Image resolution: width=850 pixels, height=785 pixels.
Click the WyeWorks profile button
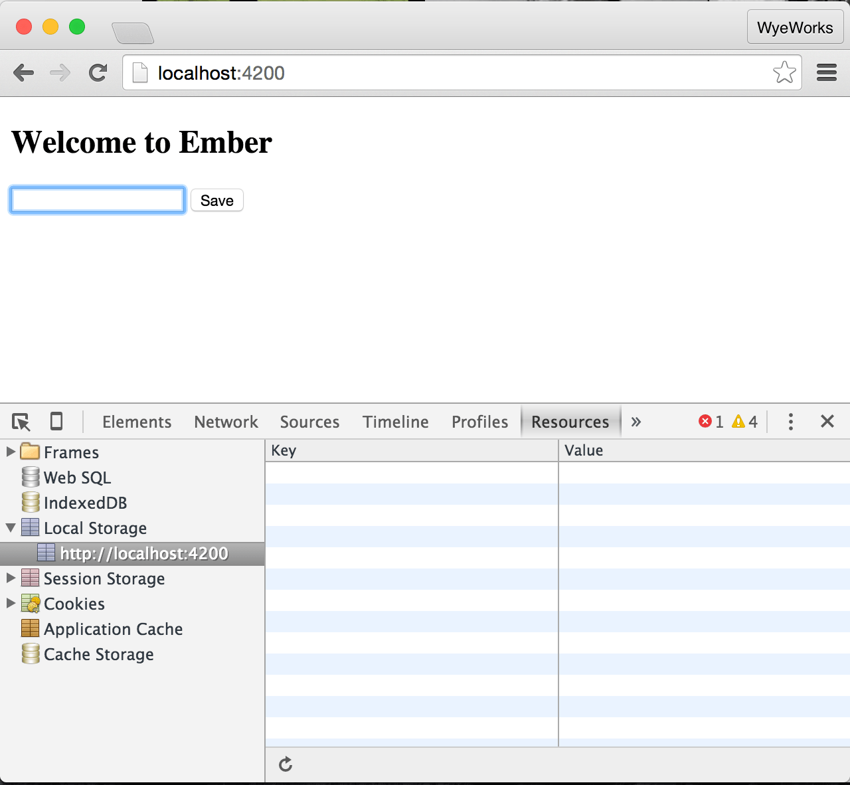(x=795, y=28)
